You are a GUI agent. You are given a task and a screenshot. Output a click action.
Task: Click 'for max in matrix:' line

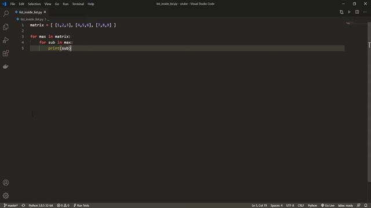[x=50, y=36]
